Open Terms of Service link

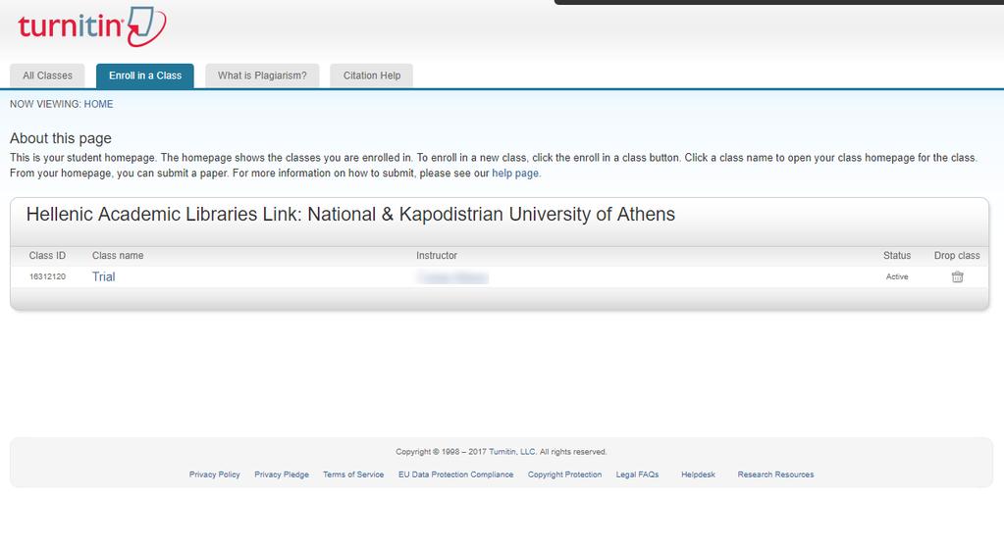(353, 474)
